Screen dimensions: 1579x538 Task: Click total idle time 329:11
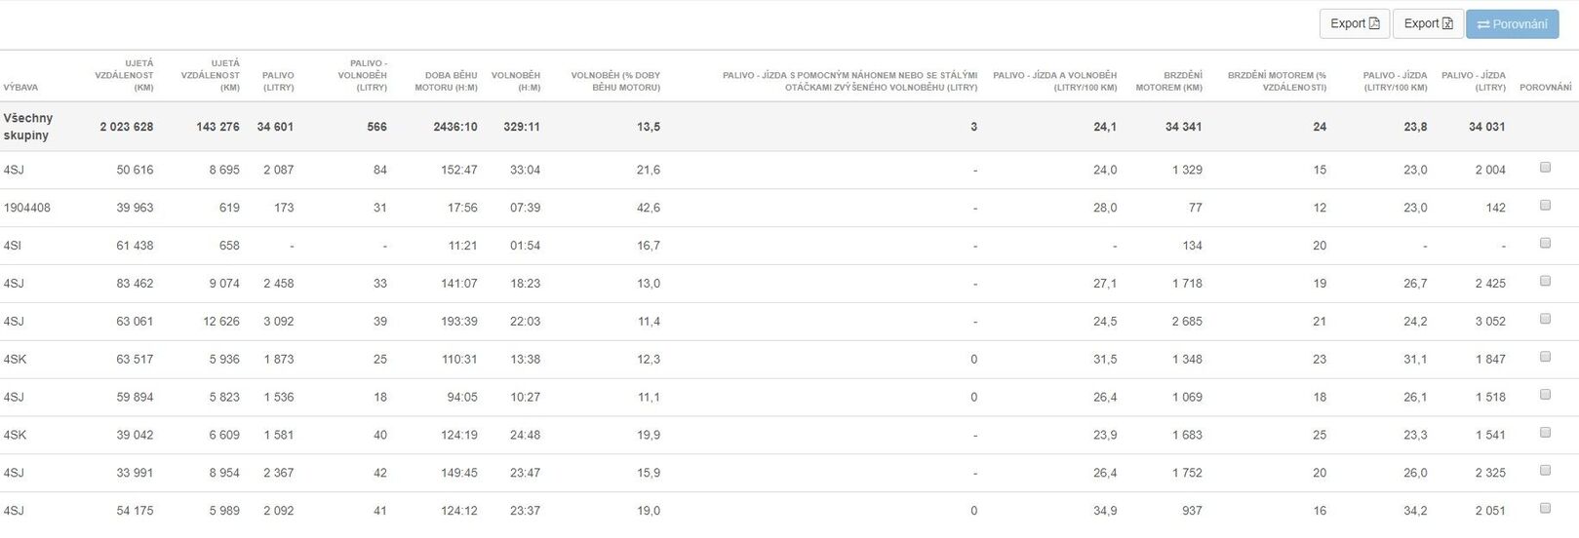click(x=522, y=127)
